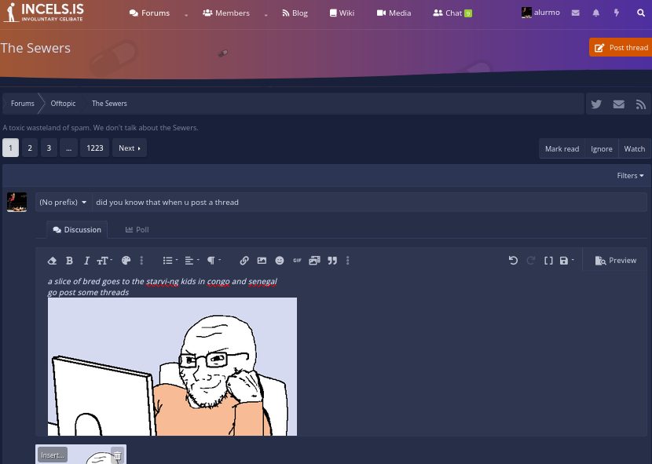652x464 pixels.
Task: Open the Chat nav item
Action: pyautogui.click(x=452, y=13)
